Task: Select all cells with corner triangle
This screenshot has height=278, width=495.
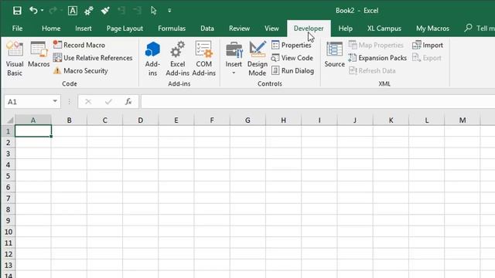Action: [x=10, y=120]
